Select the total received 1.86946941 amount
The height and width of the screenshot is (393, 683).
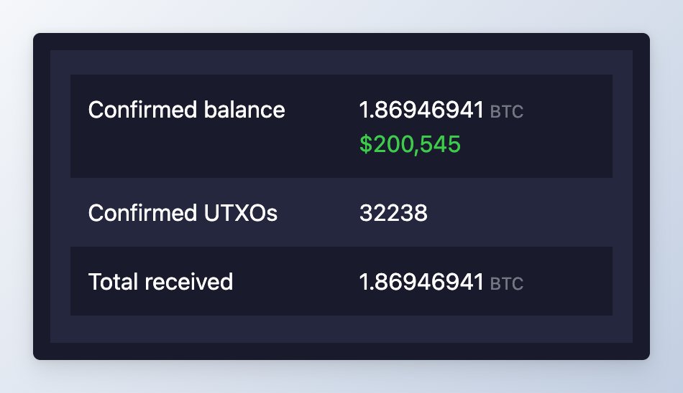point(421,282)
